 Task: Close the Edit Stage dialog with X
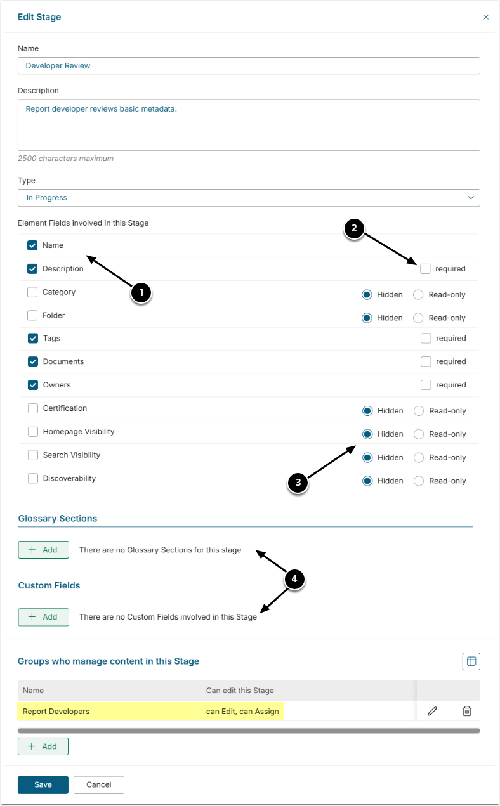pyautogui.click(x=486, y=17)
